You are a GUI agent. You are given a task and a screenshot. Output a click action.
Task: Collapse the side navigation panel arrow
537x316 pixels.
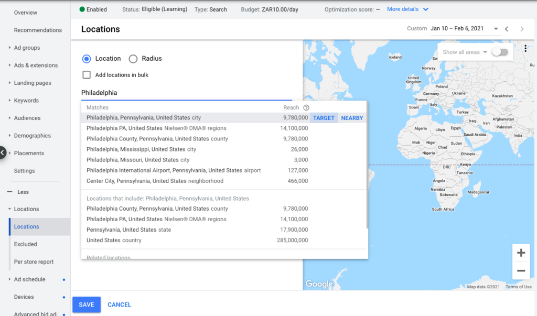click(x=3, y=152)
